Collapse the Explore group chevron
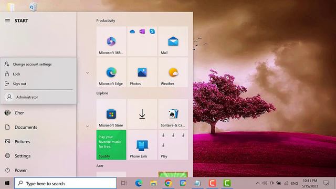 88,126
